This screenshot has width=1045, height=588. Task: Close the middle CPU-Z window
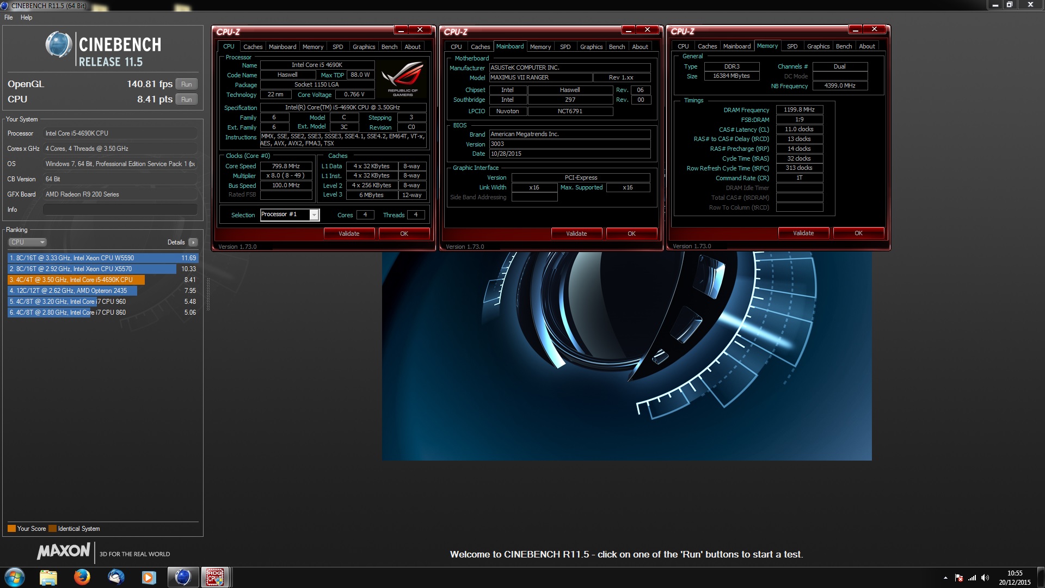coord(647,29)
